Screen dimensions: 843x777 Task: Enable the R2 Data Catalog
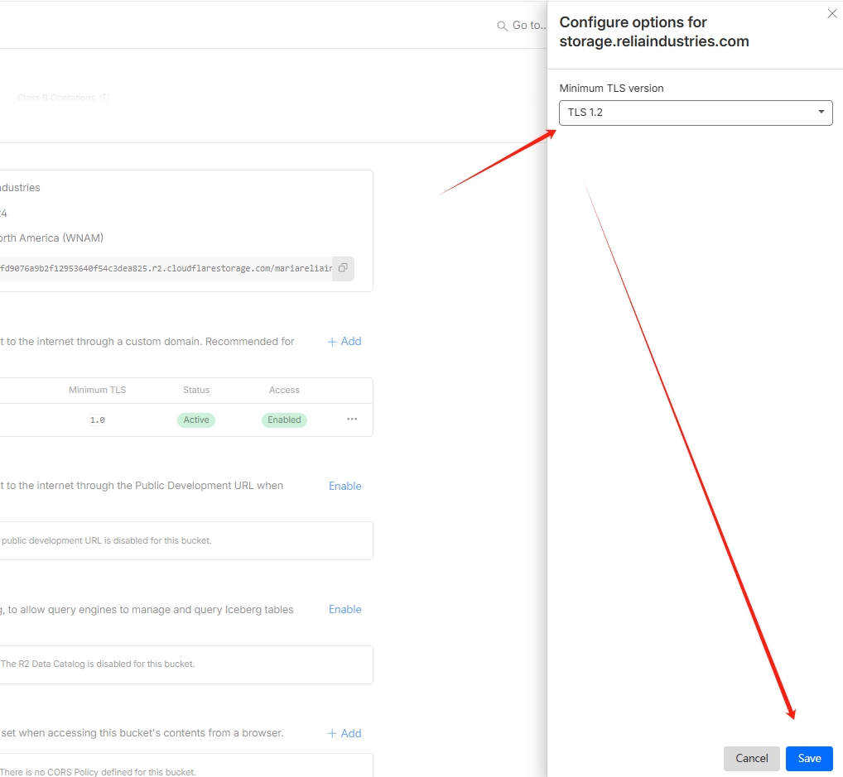pyautogui.click(x=344, y=610)
